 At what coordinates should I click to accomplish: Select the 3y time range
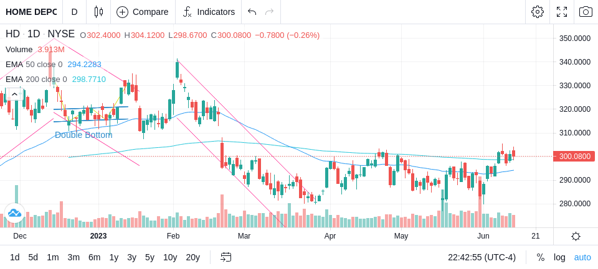(x=131, y=258)
